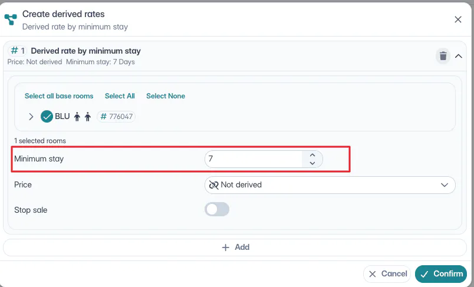Click Select all base rooms link

(59, 96)
